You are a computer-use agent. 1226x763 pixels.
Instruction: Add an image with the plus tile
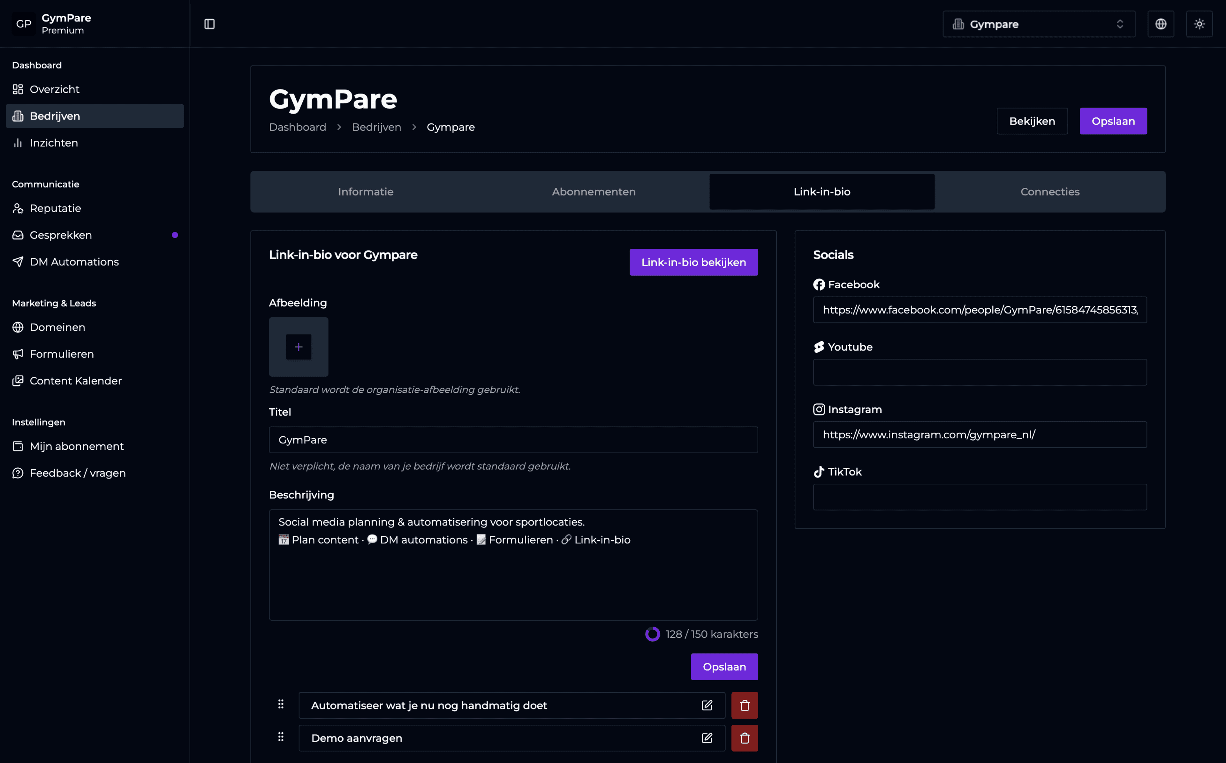point(299,347)
